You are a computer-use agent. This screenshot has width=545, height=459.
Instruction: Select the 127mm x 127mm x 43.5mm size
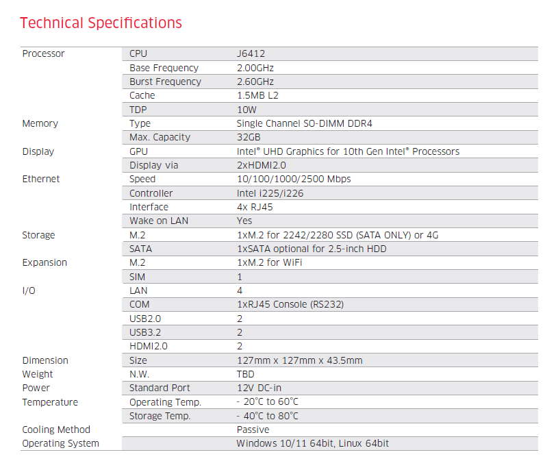click(x=299, y=360)
